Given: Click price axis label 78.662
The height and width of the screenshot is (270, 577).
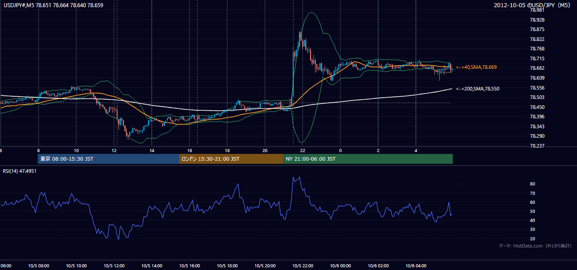Looking at the screenshot, I should pos(538,68).
